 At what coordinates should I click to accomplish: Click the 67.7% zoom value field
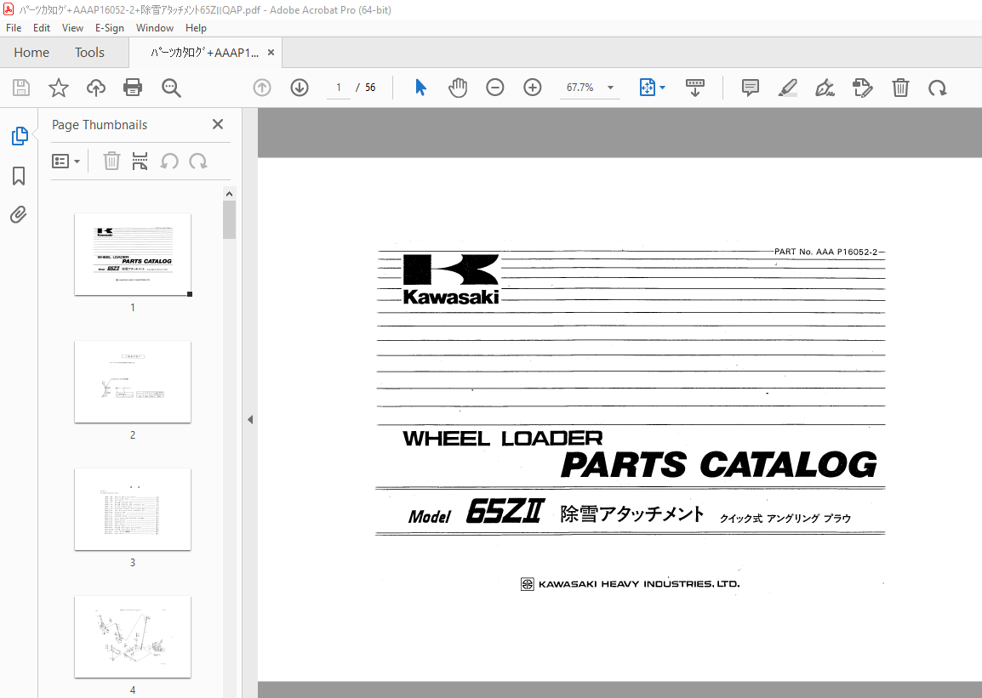pyautogui.click(x=580, y=88)
